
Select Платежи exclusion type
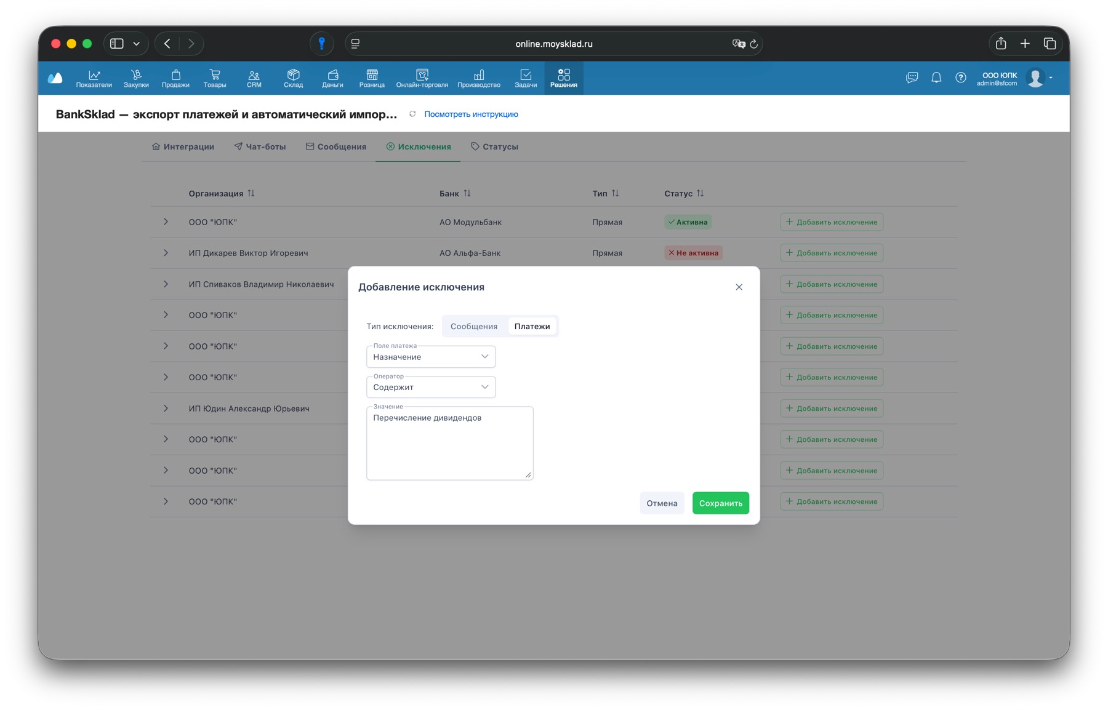(x=532, y=326)
